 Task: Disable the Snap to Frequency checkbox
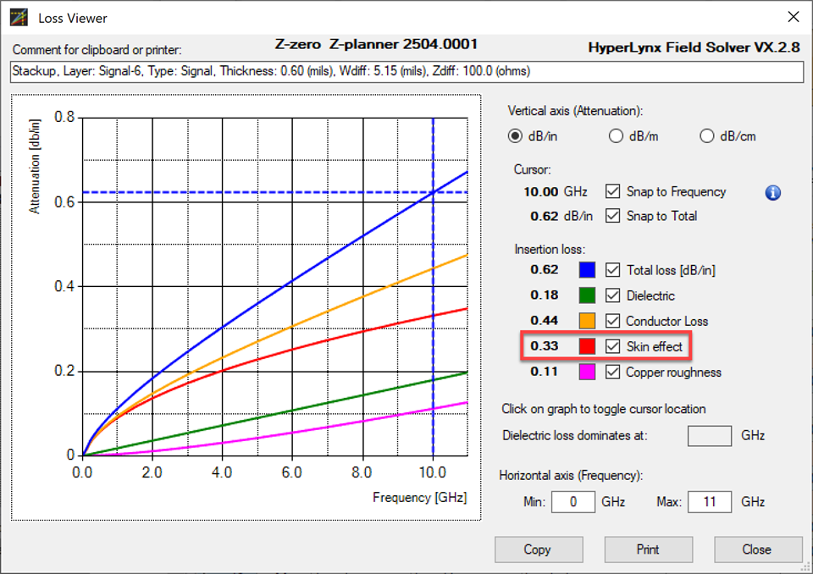(x=613, y=191)
